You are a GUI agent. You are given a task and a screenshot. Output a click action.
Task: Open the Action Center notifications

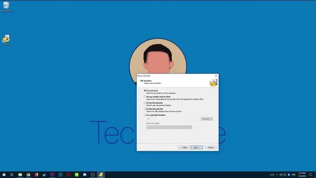(x=311, y=175)
